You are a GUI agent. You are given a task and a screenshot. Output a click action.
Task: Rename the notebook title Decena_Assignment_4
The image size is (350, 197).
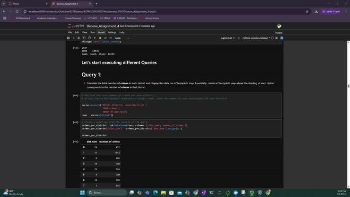coord(103,26)
